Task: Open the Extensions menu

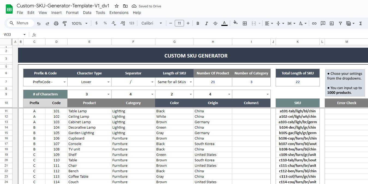Action: [x=119, y=12]
